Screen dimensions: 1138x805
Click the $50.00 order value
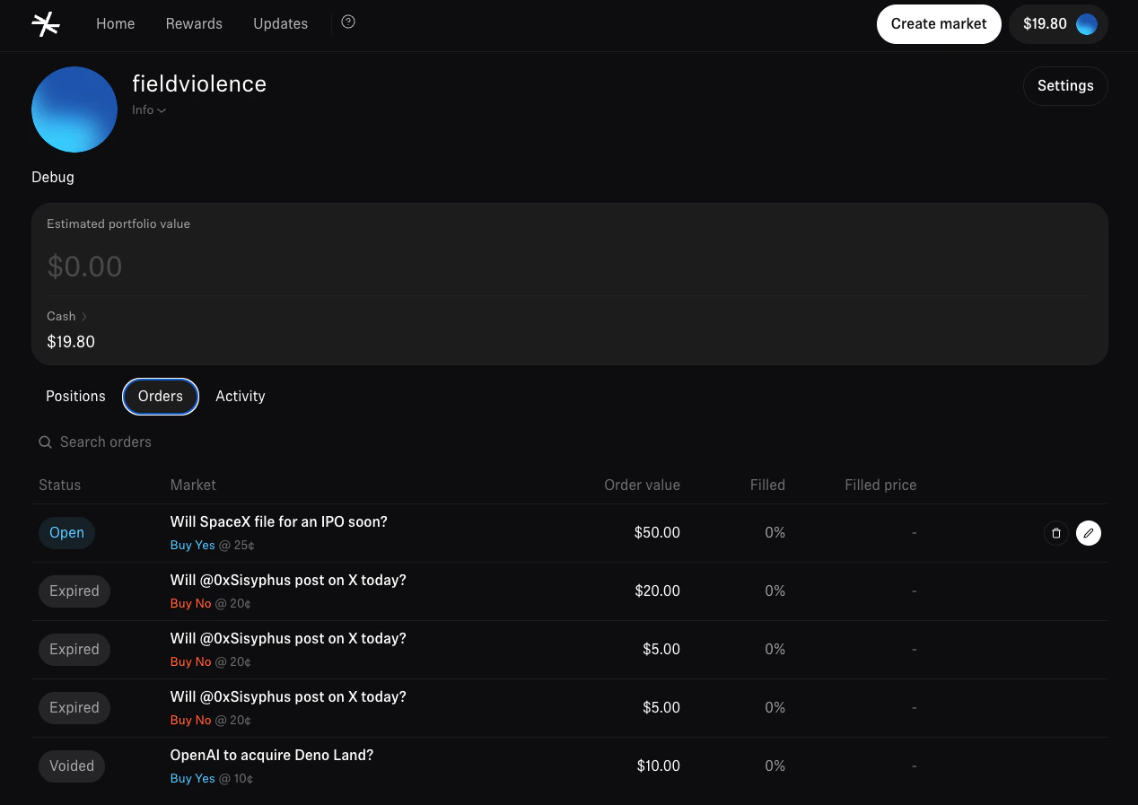[x=657, y=533]
